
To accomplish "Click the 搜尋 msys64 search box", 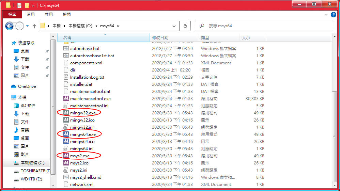I will [x=264, y=26].
